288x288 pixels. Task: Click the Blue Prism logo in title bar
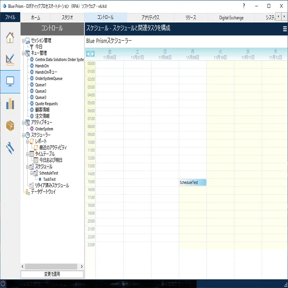pyautogui.click(x=4, y=6)
